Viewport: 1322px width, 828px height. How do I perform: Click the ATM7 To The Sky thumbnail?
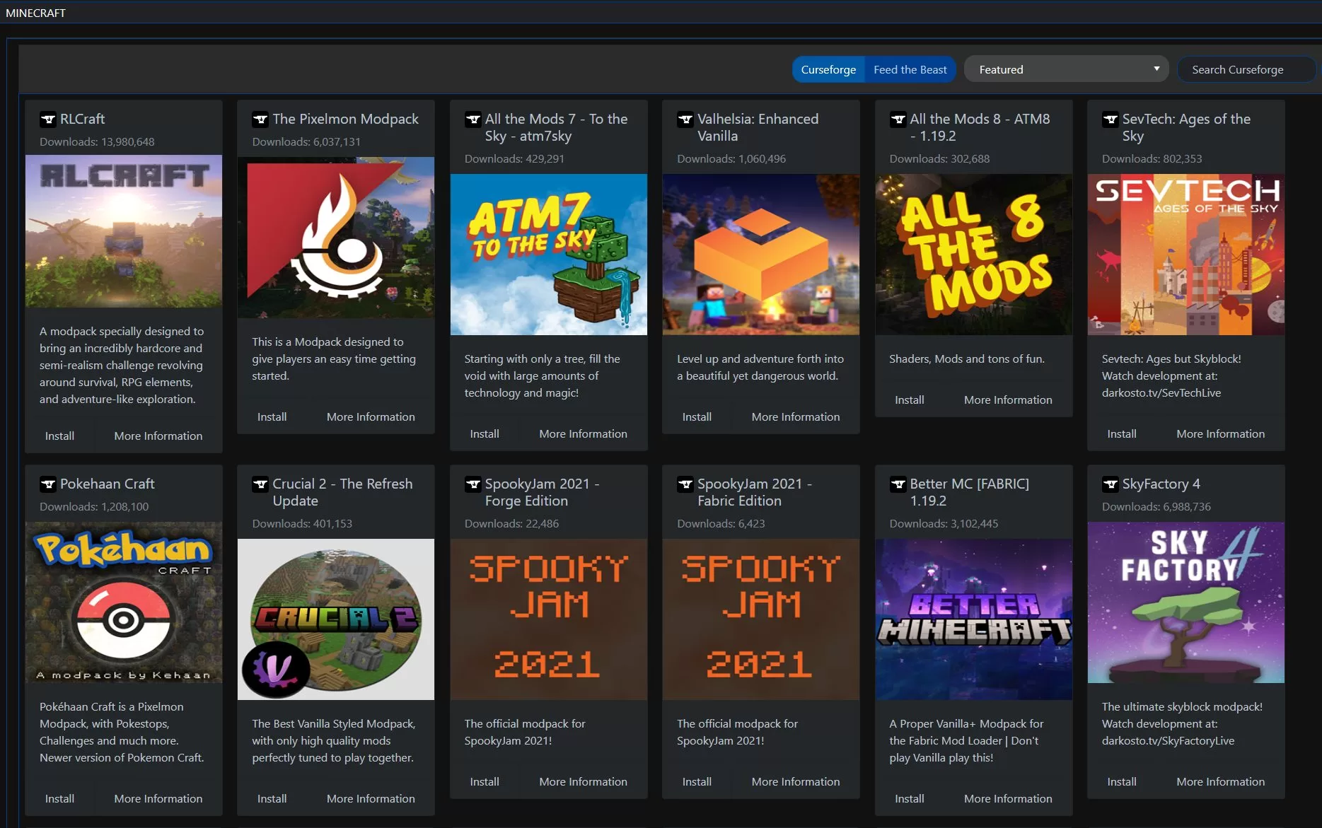tap(549, 255)
